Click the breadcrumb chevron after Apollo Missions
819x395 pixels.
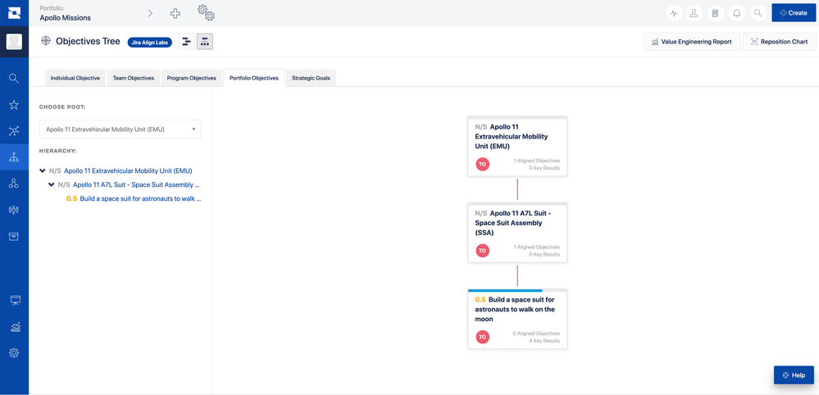click(x=150, y=14)
